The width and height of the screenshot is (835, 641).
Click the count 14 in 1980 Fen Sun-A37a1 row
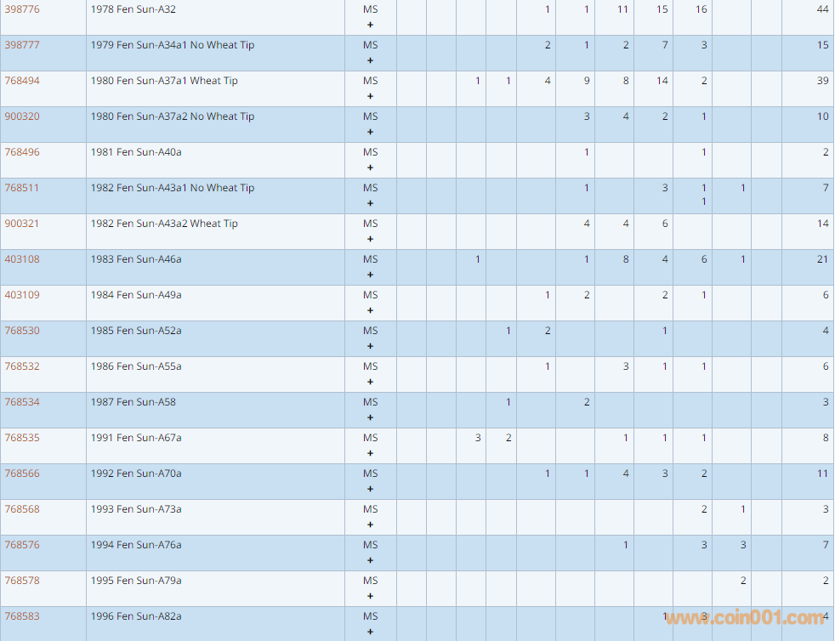click(662, 81)
